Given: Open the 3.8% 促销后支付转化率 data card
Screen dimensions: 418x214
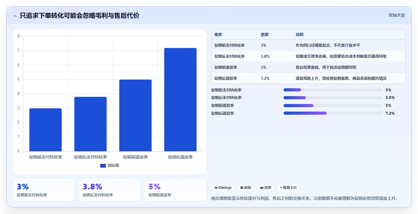Looking at the screenshot, I should (x=109, y=190).
